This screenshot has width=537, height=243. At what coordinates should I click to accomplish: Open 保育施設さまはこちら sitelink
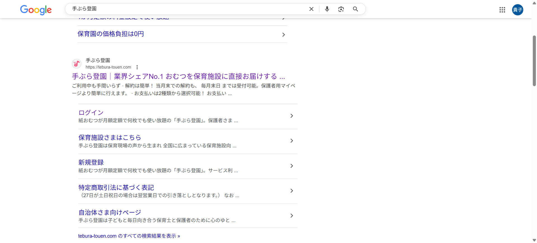coord(110,137)
